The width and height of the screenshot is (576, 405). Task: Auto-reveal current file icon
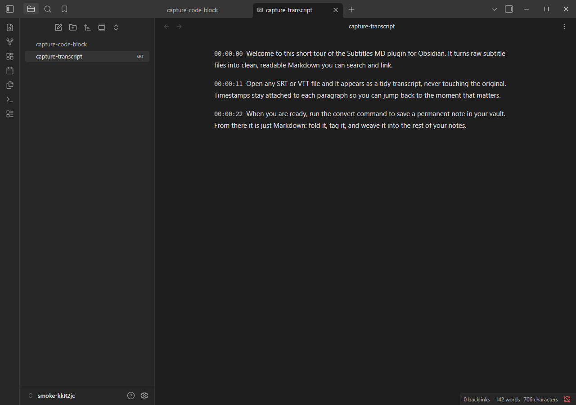click(102, 27)
